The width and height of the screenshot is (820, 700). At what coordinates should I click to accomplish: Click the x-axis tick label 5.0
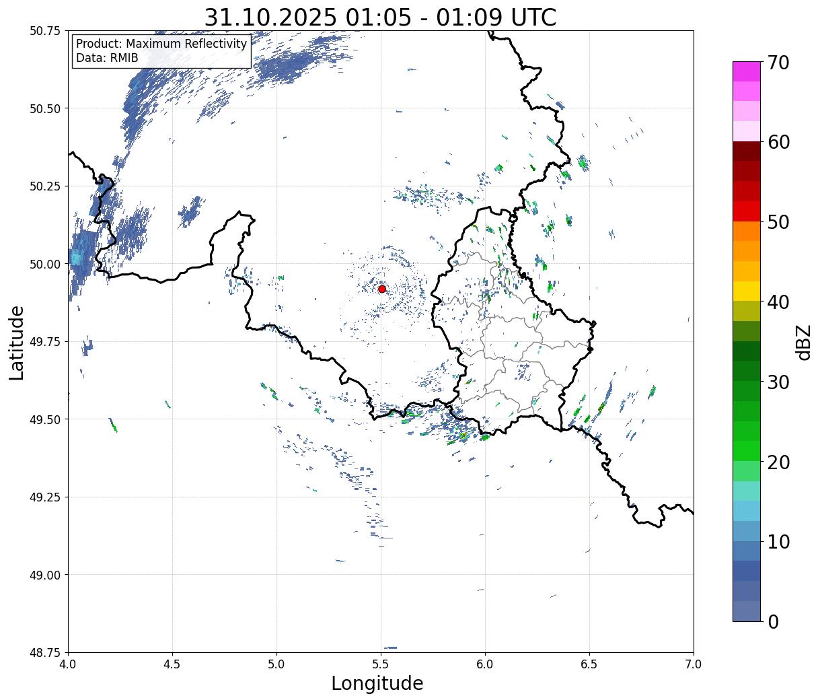pyautogui.click(x=276, y=664)
